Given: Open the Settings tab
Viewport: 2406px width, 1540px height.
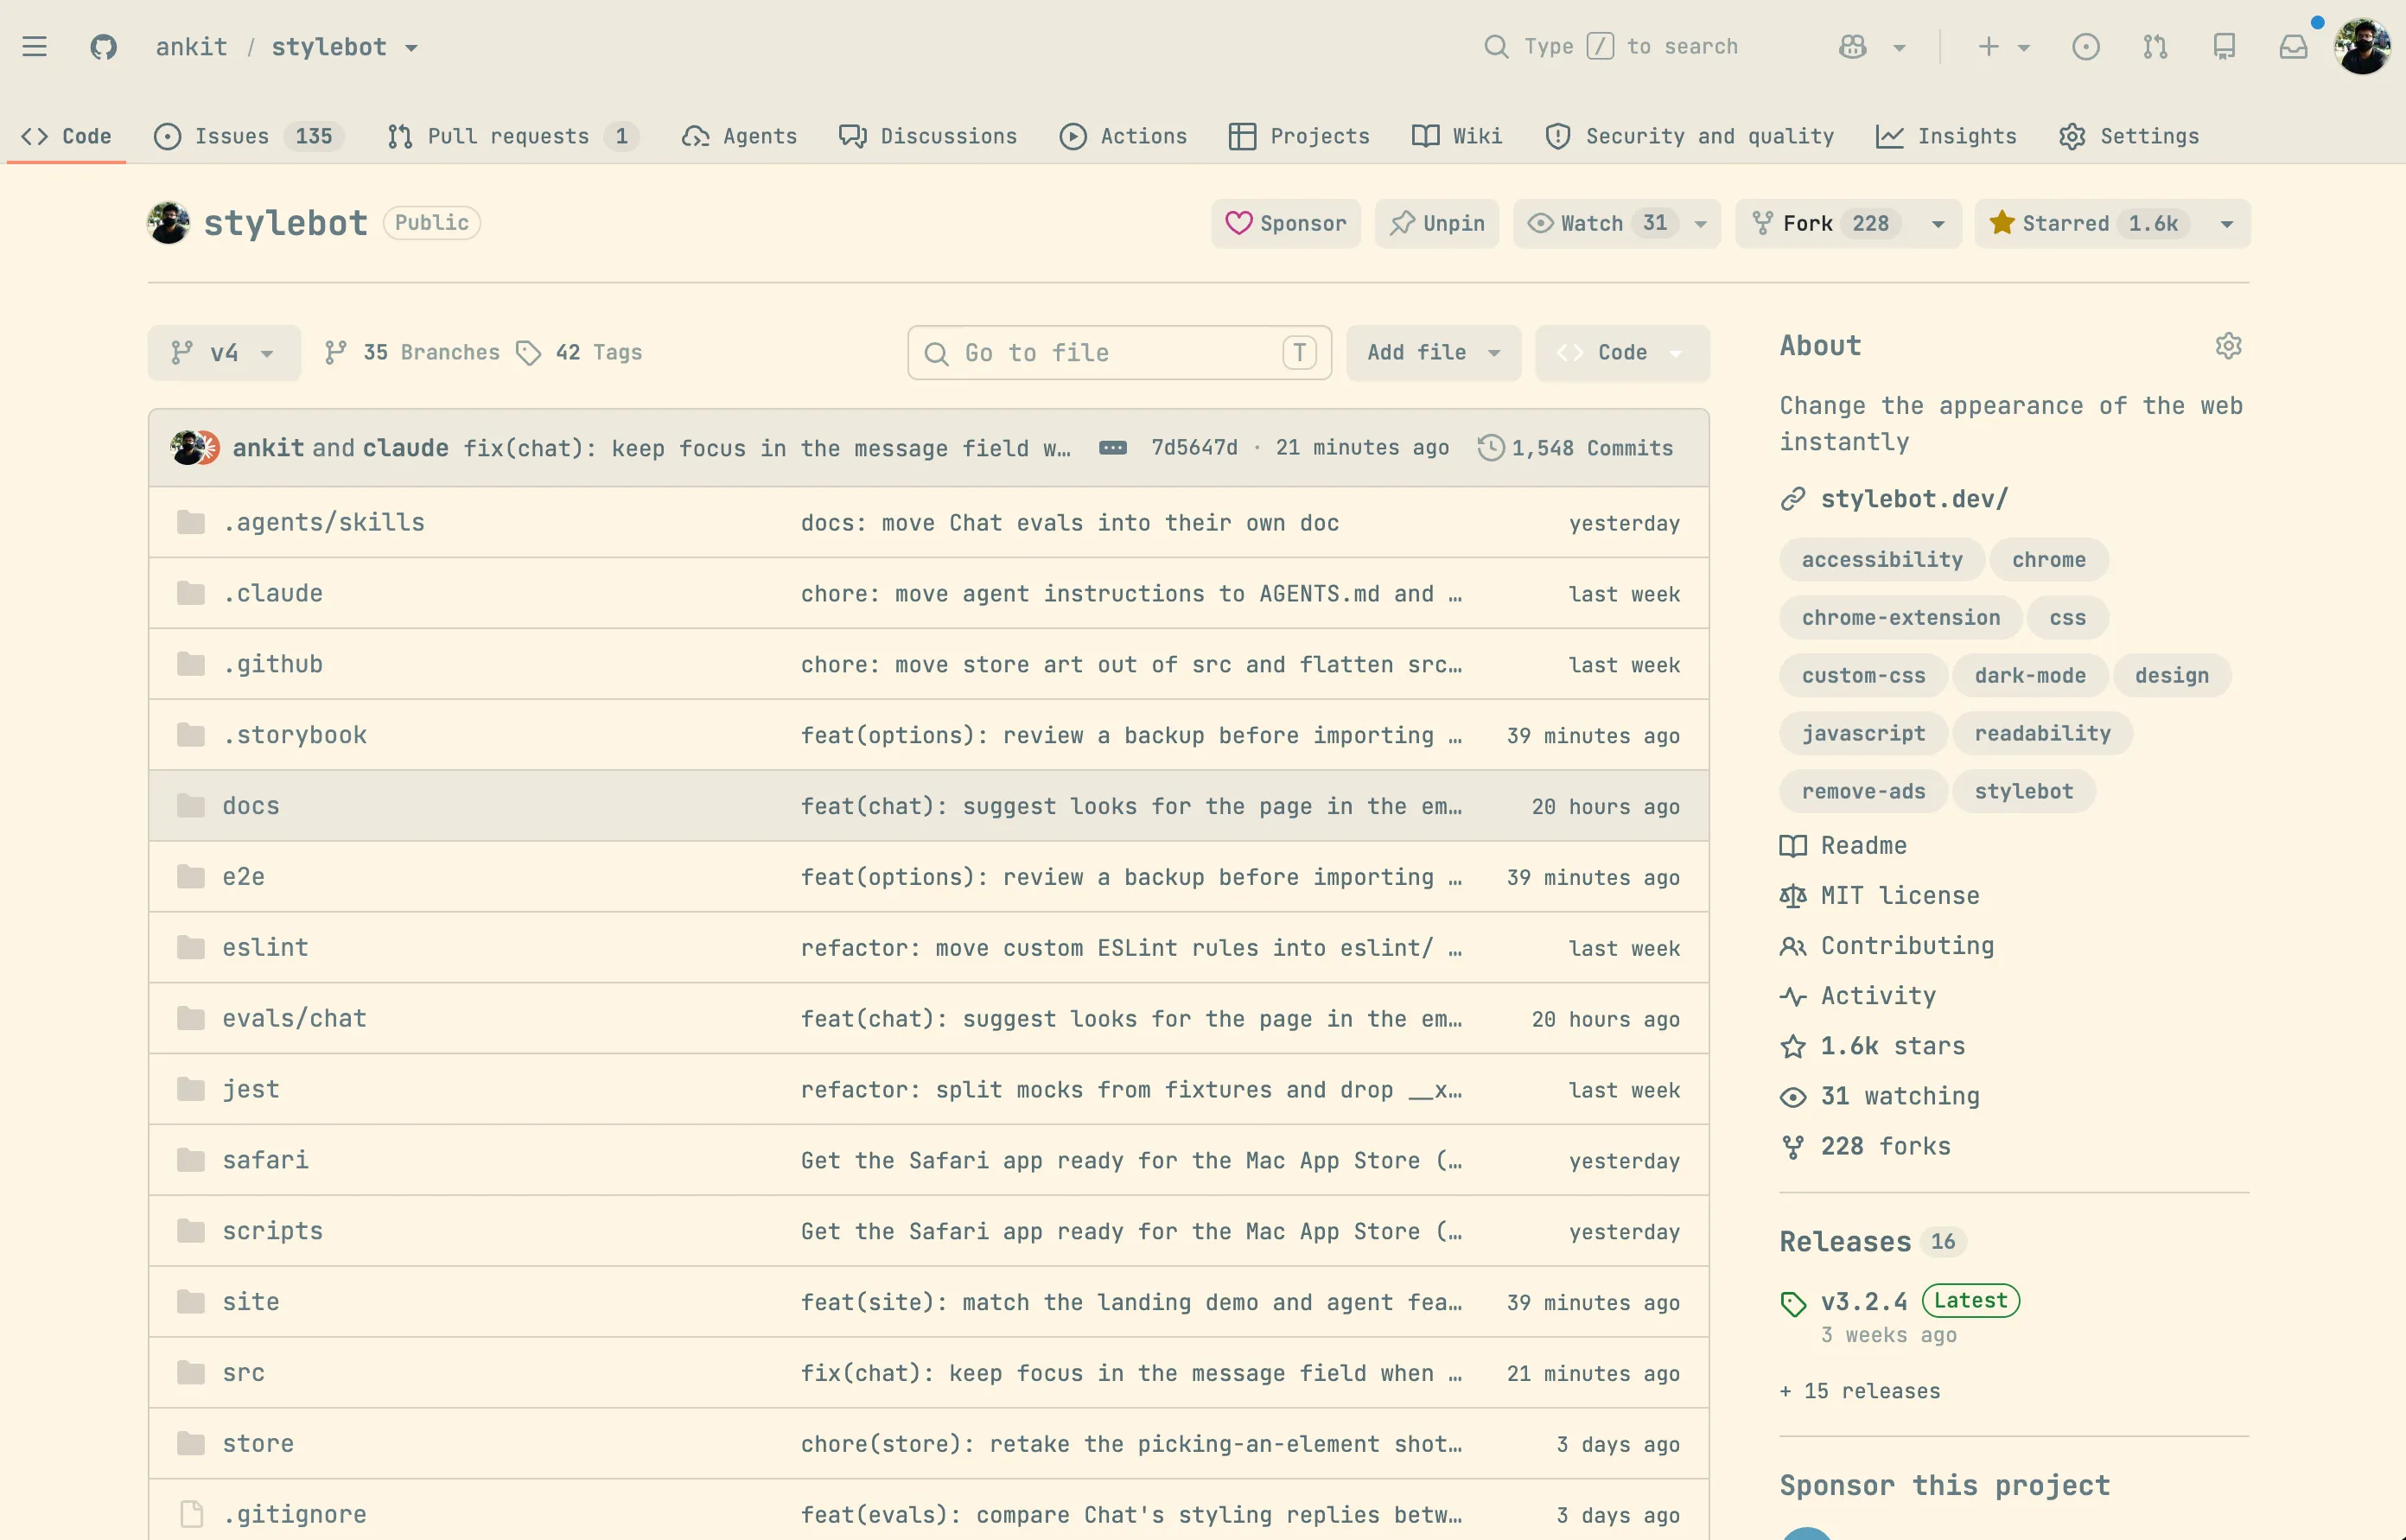Looking at the screenshot, I should point(2129,136).
